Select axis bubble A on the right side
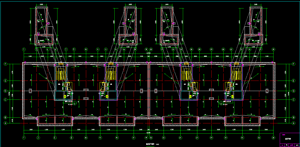 point(294,123)
